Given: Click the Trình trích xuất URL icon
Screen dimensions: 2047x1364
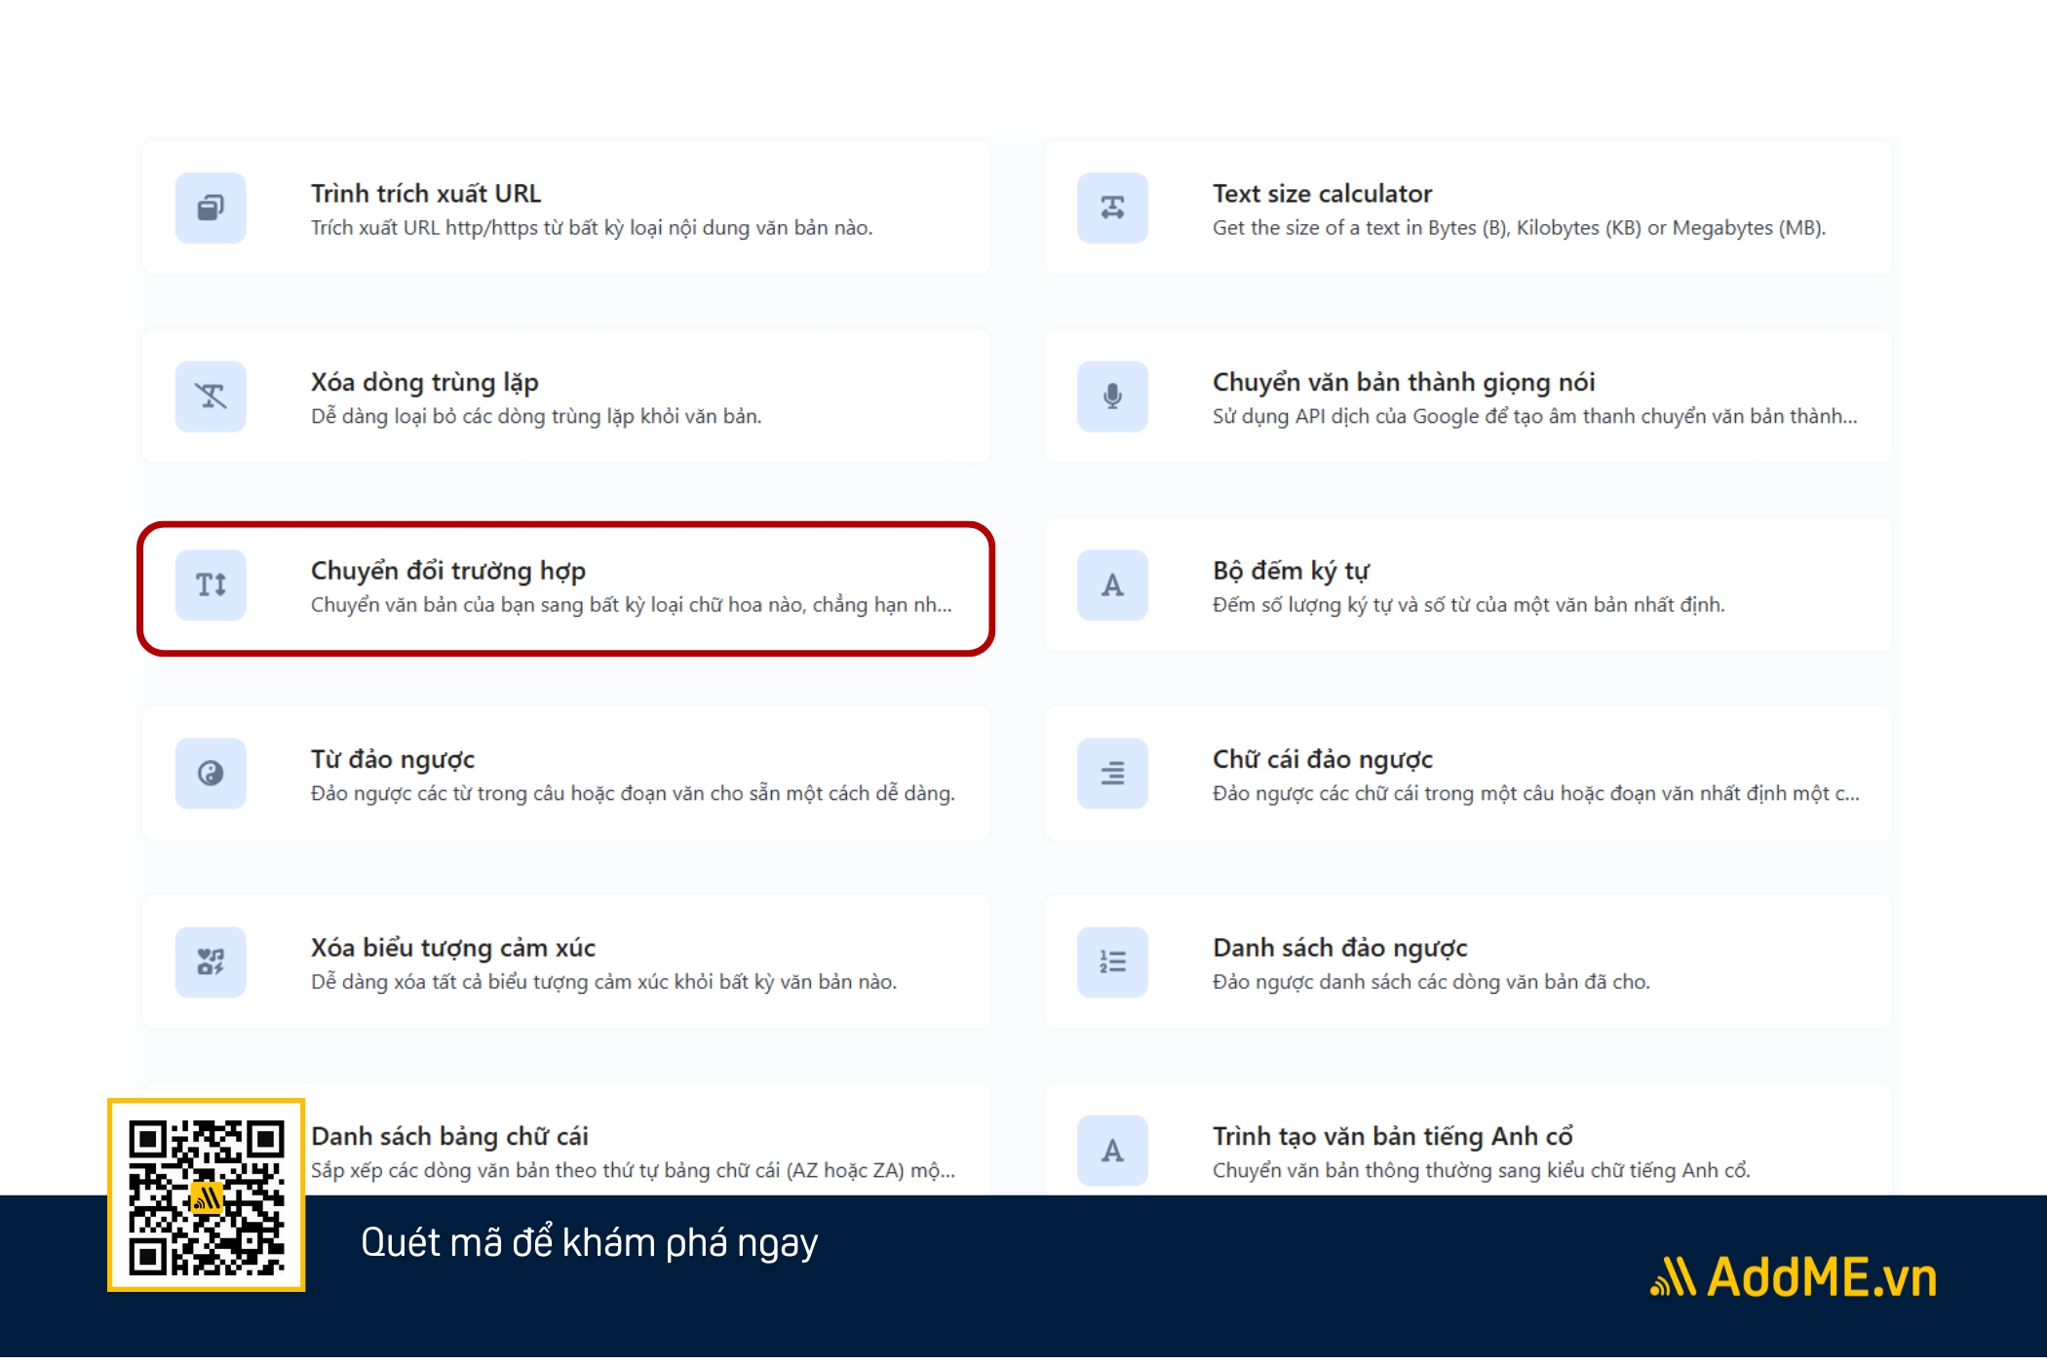Looking at the screenshot, I should click(211, 208).
